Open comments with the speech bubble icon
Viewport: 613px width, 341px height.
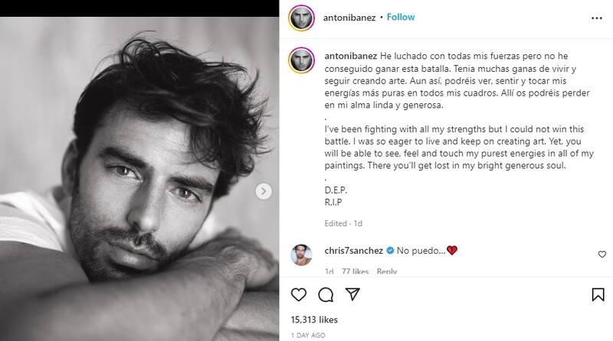click(x=324, y=294)
